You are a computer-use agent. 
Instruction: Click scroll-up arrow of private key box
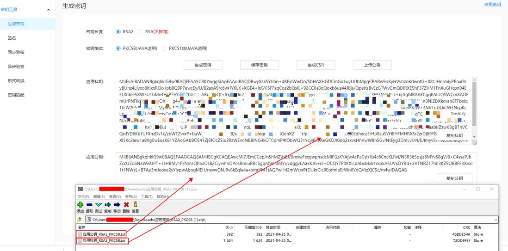(475, 80)
